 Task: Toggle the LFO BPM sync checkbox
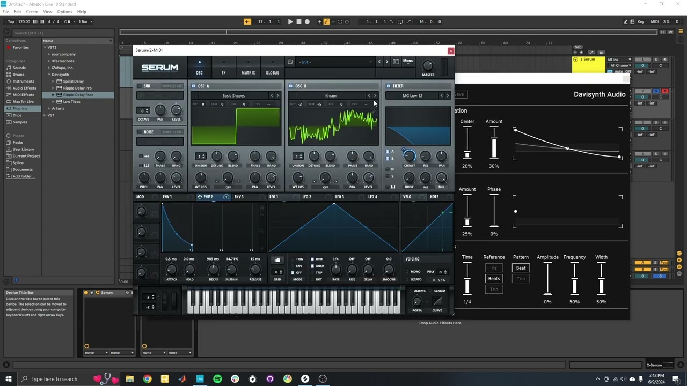[312, 259]
